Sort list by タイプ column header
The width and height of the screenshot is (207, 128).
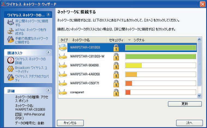(64, 40)
